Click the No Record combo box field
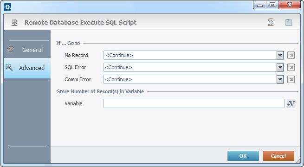The width and height of the screenshot is (304, 167). pyautogui.click(x=194, y=55)
